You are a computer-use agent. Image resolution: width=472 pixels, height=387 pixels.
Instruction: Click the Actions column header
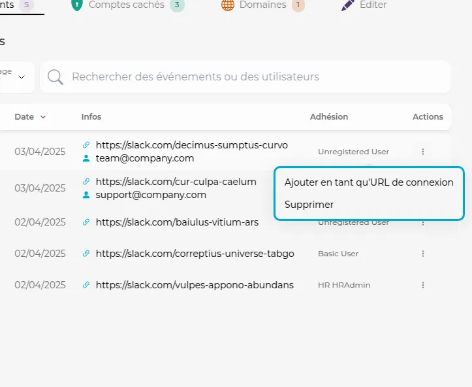tap(428, 116)
